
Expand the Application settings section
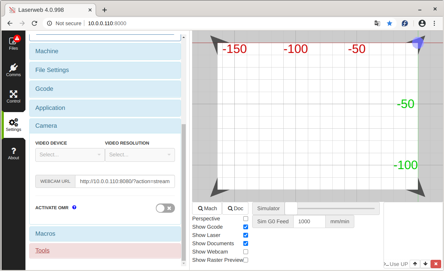105,108
